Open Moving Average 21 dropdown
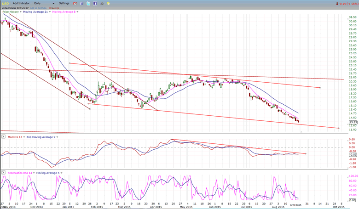The height and width of the screenshot is (209, 359). pos(48,11)
